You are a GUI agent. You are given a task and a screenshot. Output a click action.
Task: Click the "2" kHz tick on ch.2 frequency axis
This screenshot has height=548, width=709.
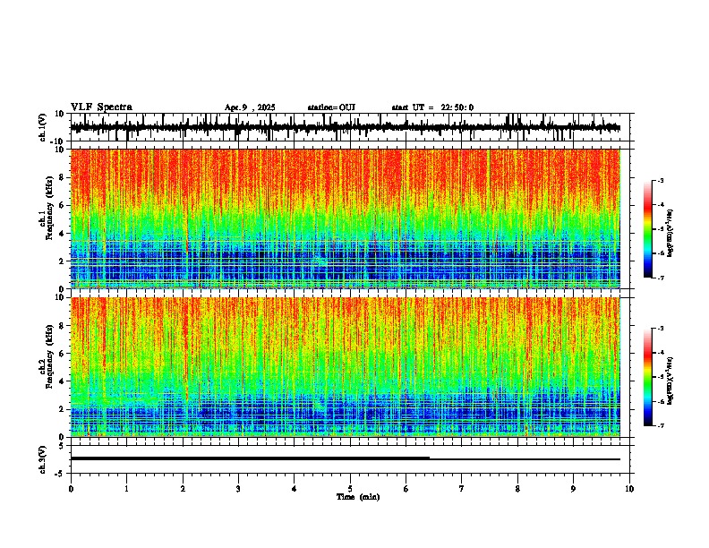pos(63,409)
